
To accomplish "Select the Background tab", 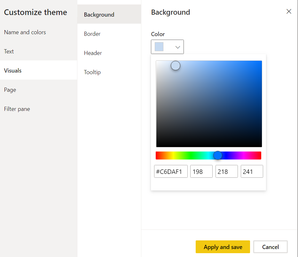I will [x=99, y=15].
